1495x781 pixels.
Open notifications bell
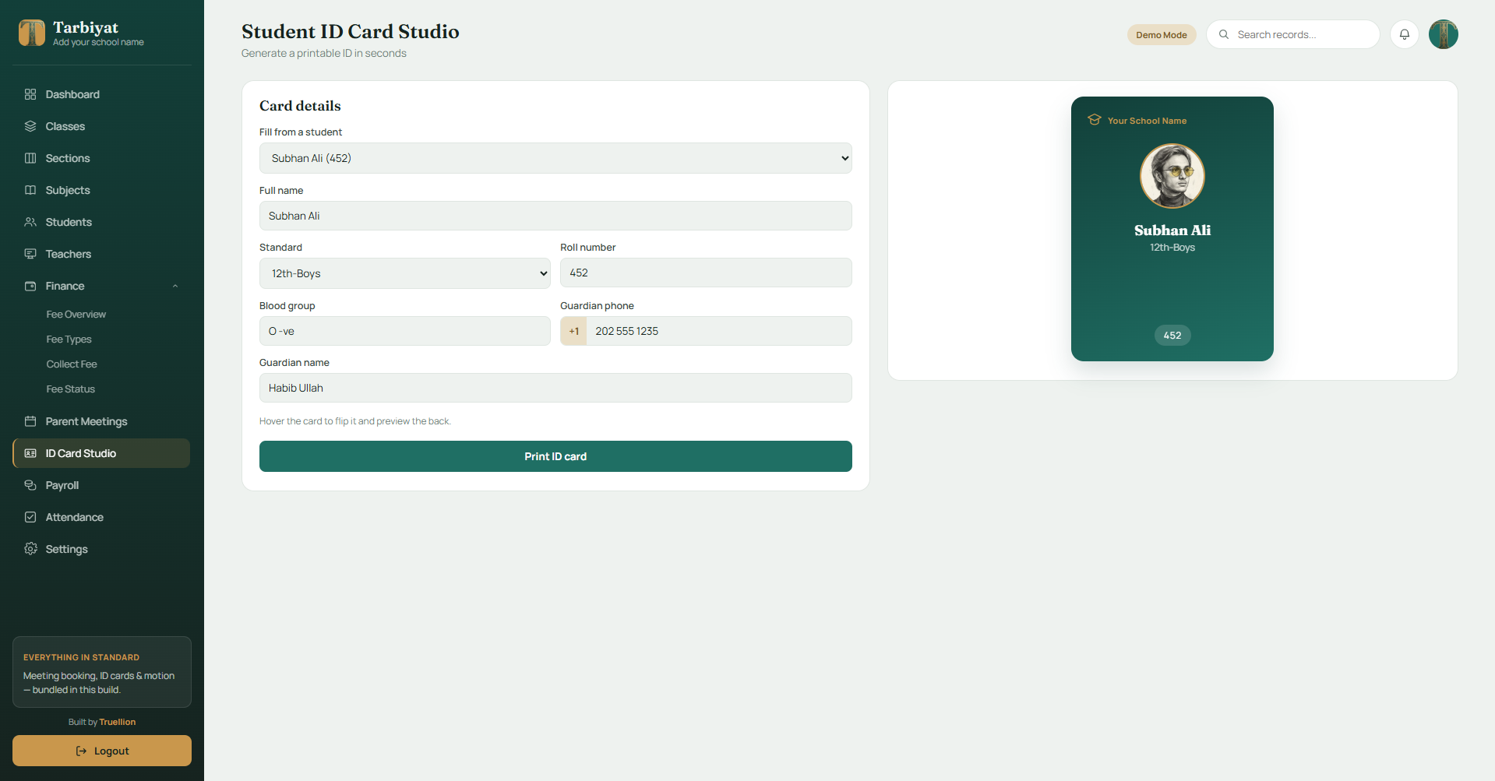1404,34
